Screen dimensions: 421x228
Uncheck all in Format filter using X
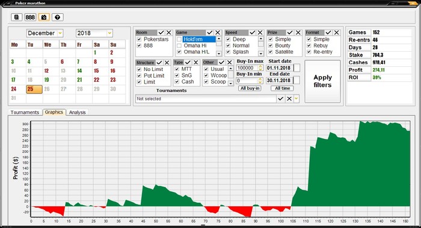pyautogui.click(x=336, y=32)
